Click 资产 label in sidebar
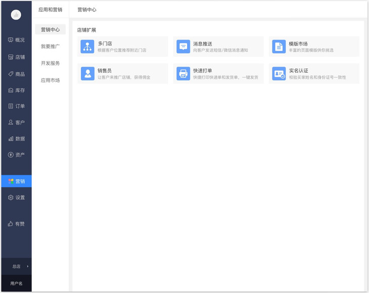Viewport: 369px width, 293px height. [x=20, y=155]
